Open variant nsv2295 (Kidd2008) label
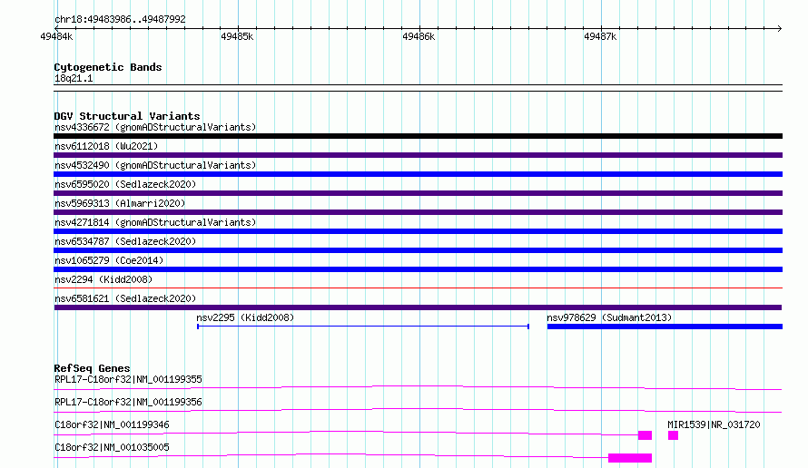808x468 pixels. pyautogui.click(x=245, y=317)
